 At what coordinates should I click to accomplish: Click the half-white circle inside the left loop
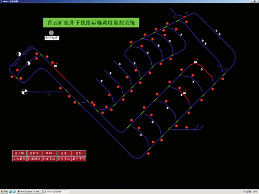28,63
